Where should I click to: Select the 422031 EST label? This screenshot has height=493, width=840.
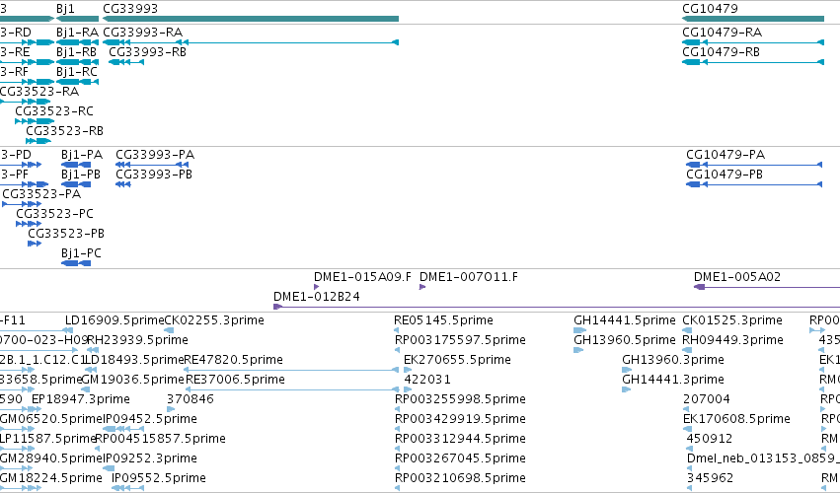427,380
